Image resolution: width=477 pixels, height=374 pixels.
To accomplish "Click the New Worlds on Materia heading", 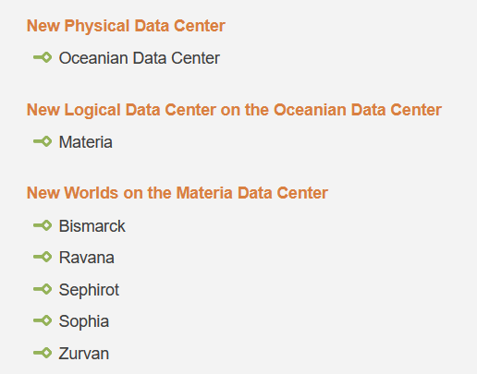I will (177, 193).
